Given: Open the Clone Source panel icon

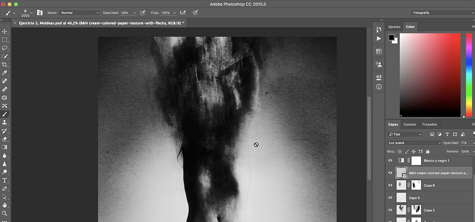Looking at the screenshot, I should pos(379,64).
